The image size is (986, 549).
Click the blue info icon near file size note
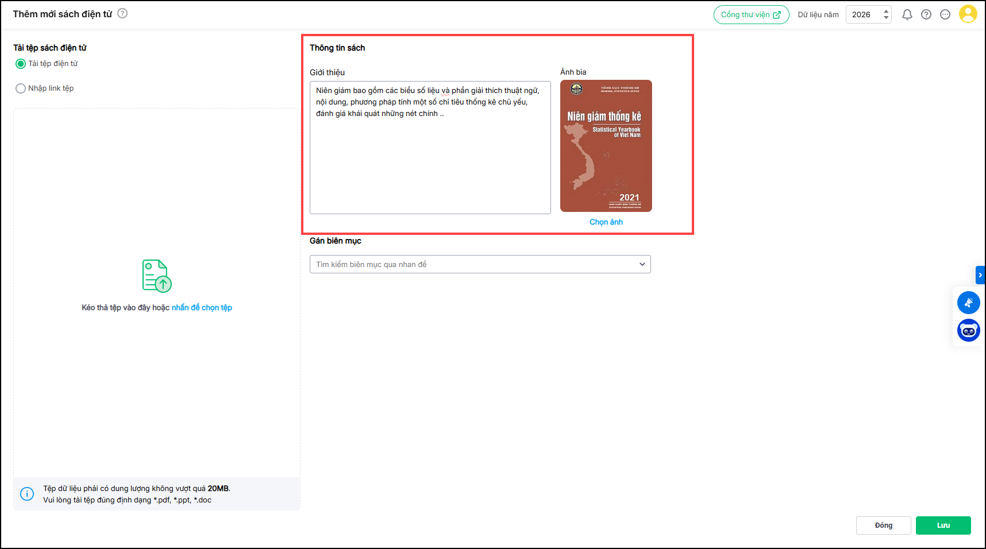[27, 494]
